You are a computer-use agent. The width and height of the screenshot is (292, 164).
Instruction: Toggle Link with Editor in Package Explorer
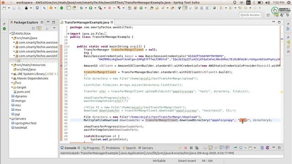tap(39, 28)
